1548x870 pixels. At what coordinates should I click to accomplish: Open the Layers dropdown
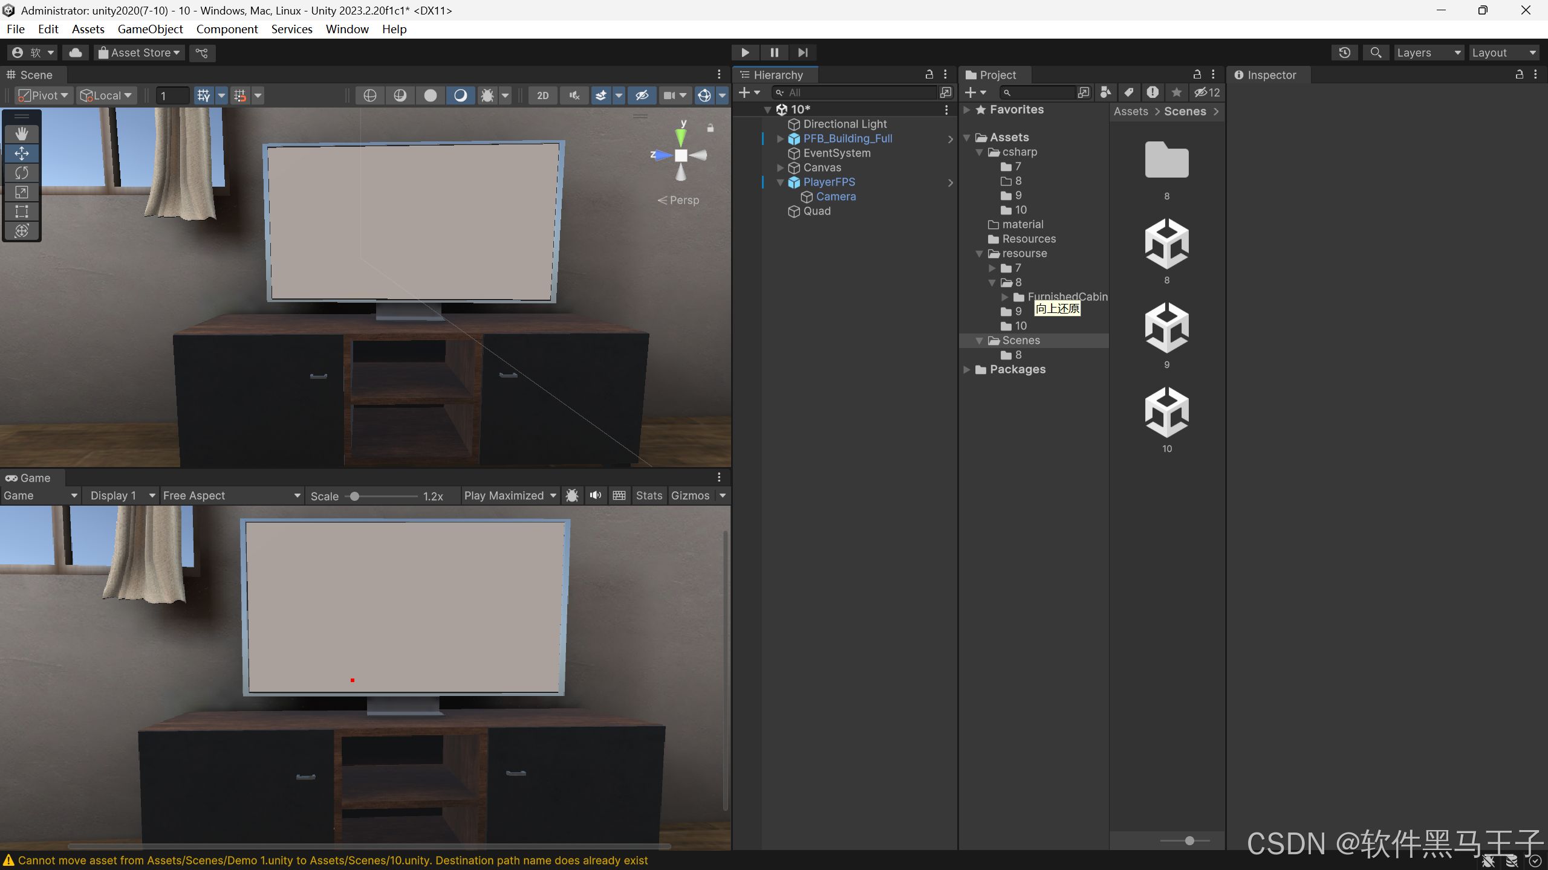pos(1428,53)
